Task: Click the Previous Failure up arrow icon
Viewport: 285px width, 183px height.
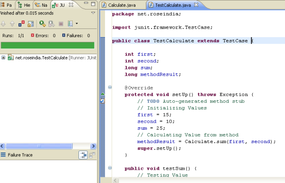Action: (12, 24)
